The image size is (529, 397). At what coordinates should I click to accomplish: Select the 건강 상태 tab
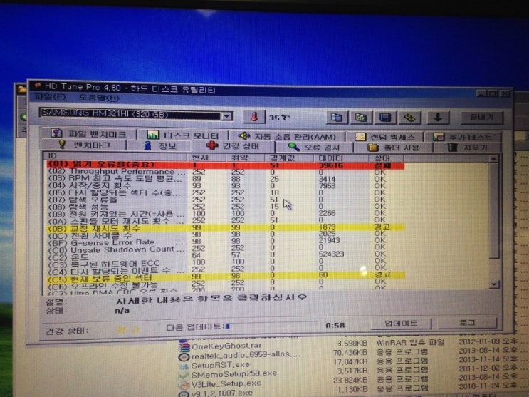(x=232, y=146)
